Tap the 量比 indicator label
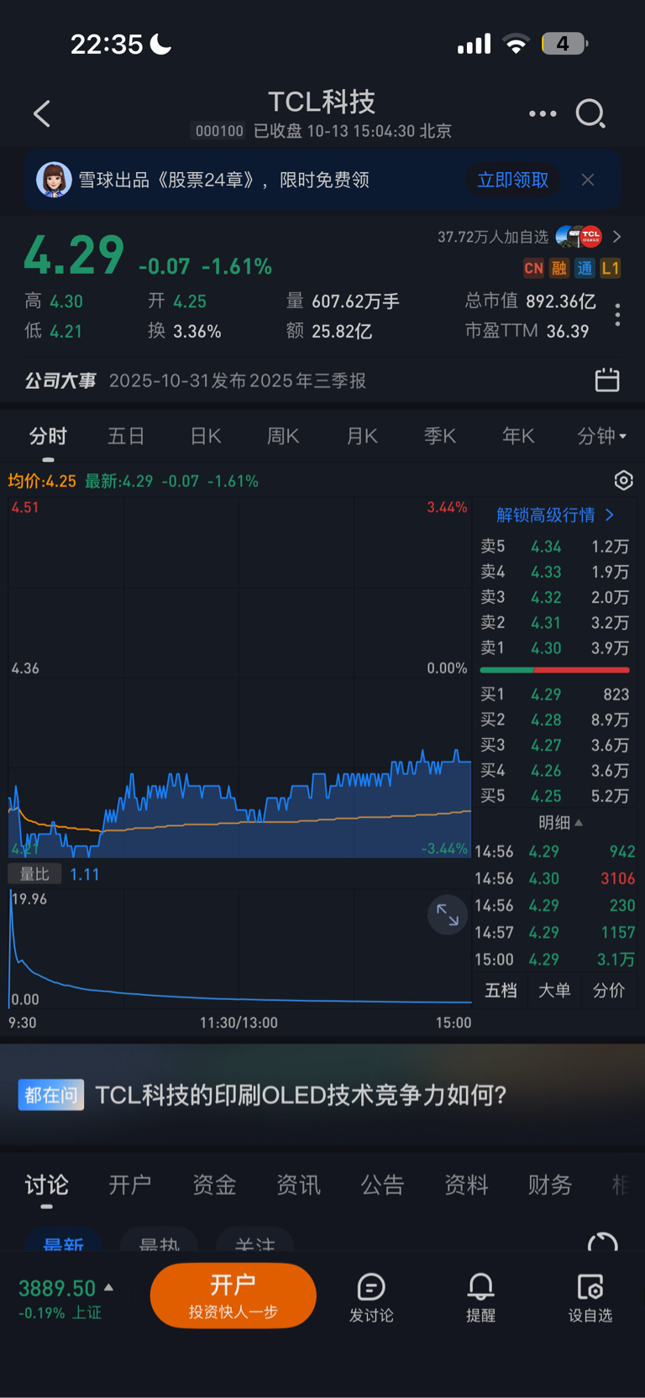The height and width of the screenshot is (1398, 645). point(34,874)
